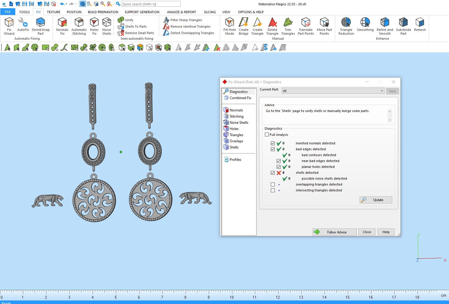Run AutoFix on the part

23,25
